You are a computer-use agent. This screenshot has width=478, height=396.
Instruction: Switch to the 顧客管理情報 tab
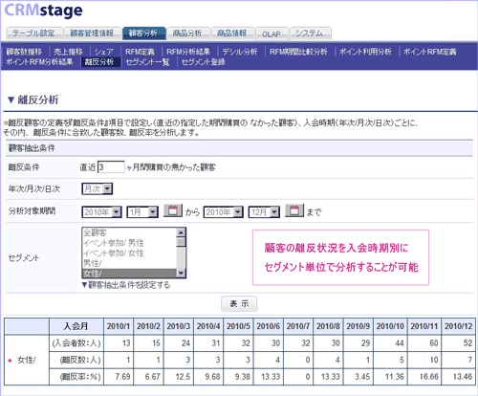click(x=92, y=33)
